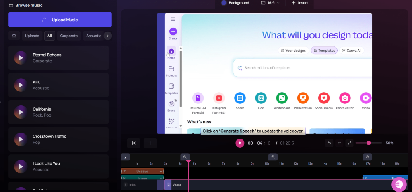Preview the I Look Like You track

[x=21, y=166]
